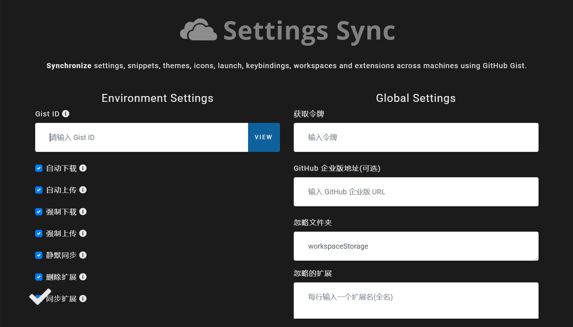
Task: Click the 忽略文件夹 textarea resize handle
Action: (x=536, y=258)
